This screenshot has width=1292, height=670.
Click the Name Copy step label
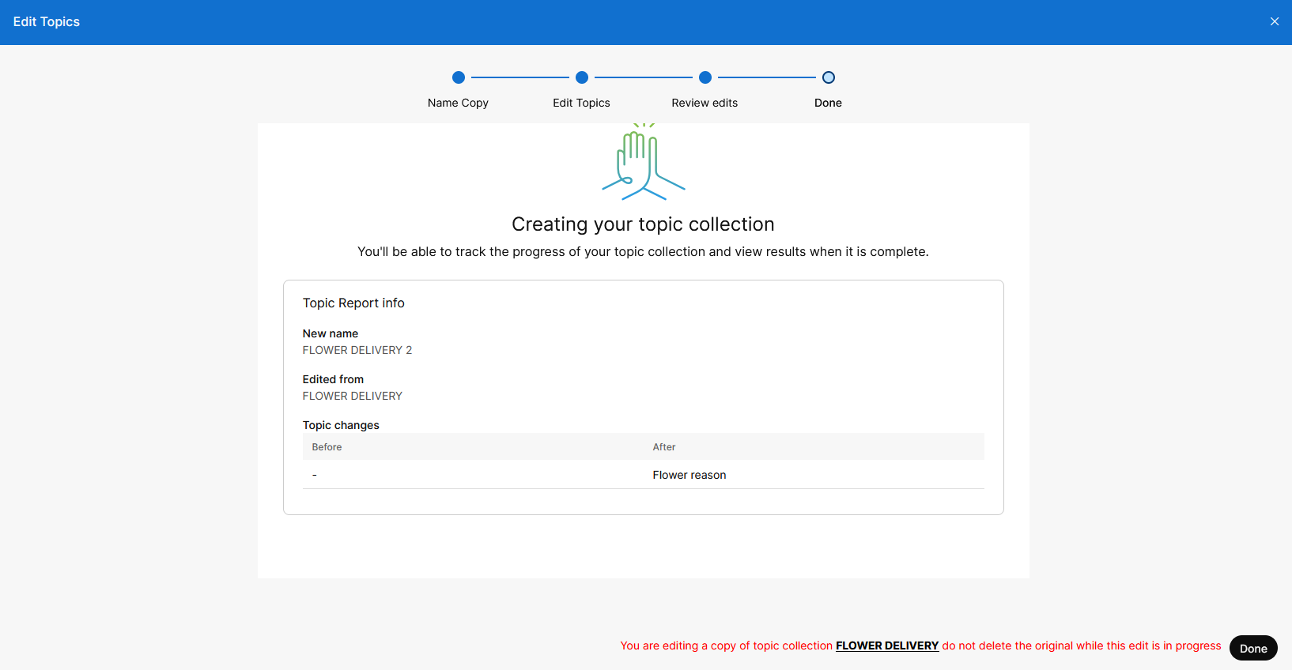tap(458, 103)
